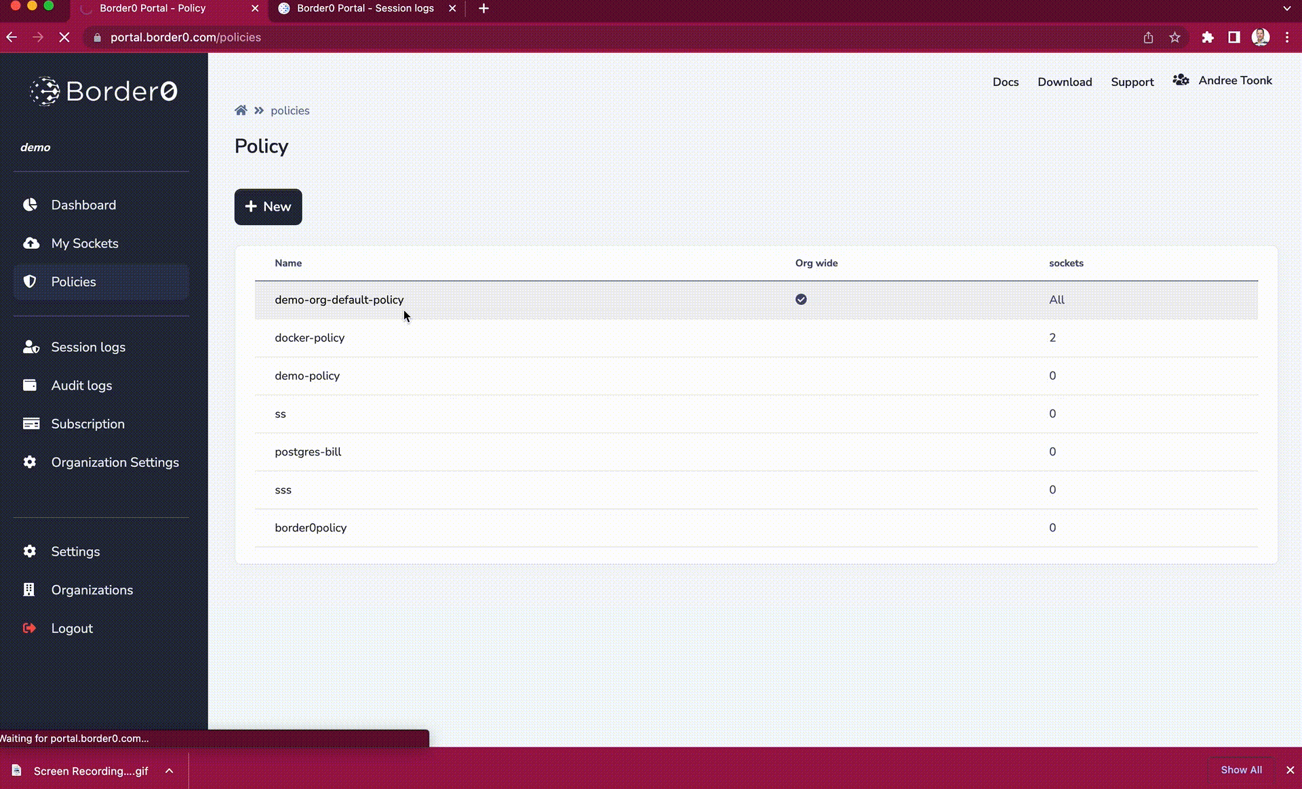Click the Org wide checkmark for demo-org-default-policy

point(801,300)
